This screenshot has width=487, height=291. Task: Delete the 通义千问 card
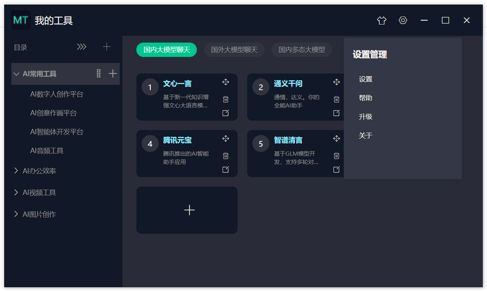pos(337,100)
